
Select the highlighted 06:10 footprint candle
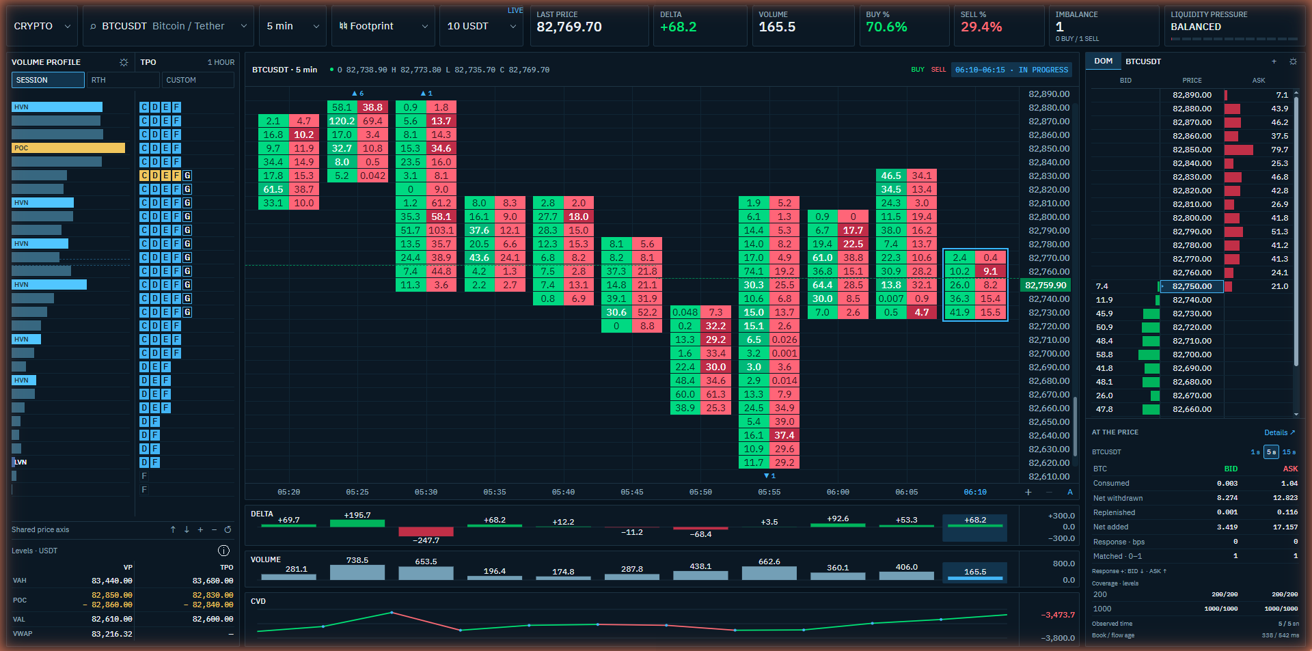click(975, 285)
